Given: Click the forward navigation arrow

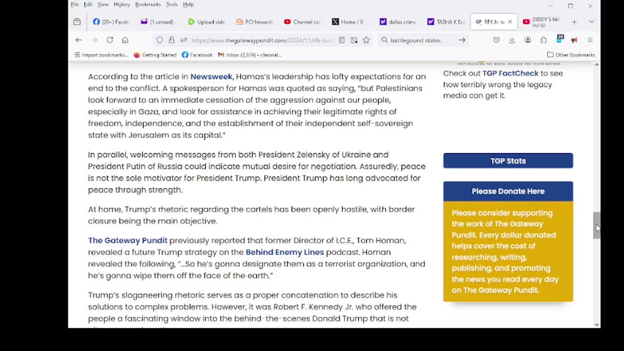Looking at the screenshot, I should [x=94, y=40].
